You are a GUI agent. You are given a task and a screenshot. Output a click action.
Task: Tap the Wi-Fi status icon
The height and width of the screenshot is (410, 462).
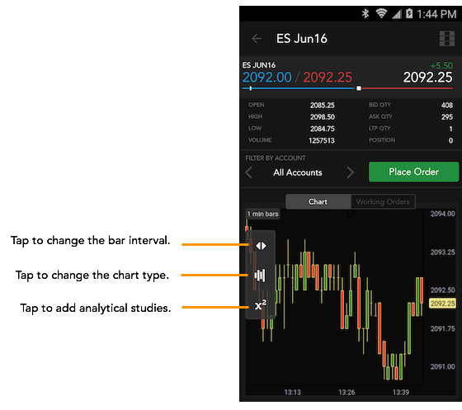click(x=381, y=13)
